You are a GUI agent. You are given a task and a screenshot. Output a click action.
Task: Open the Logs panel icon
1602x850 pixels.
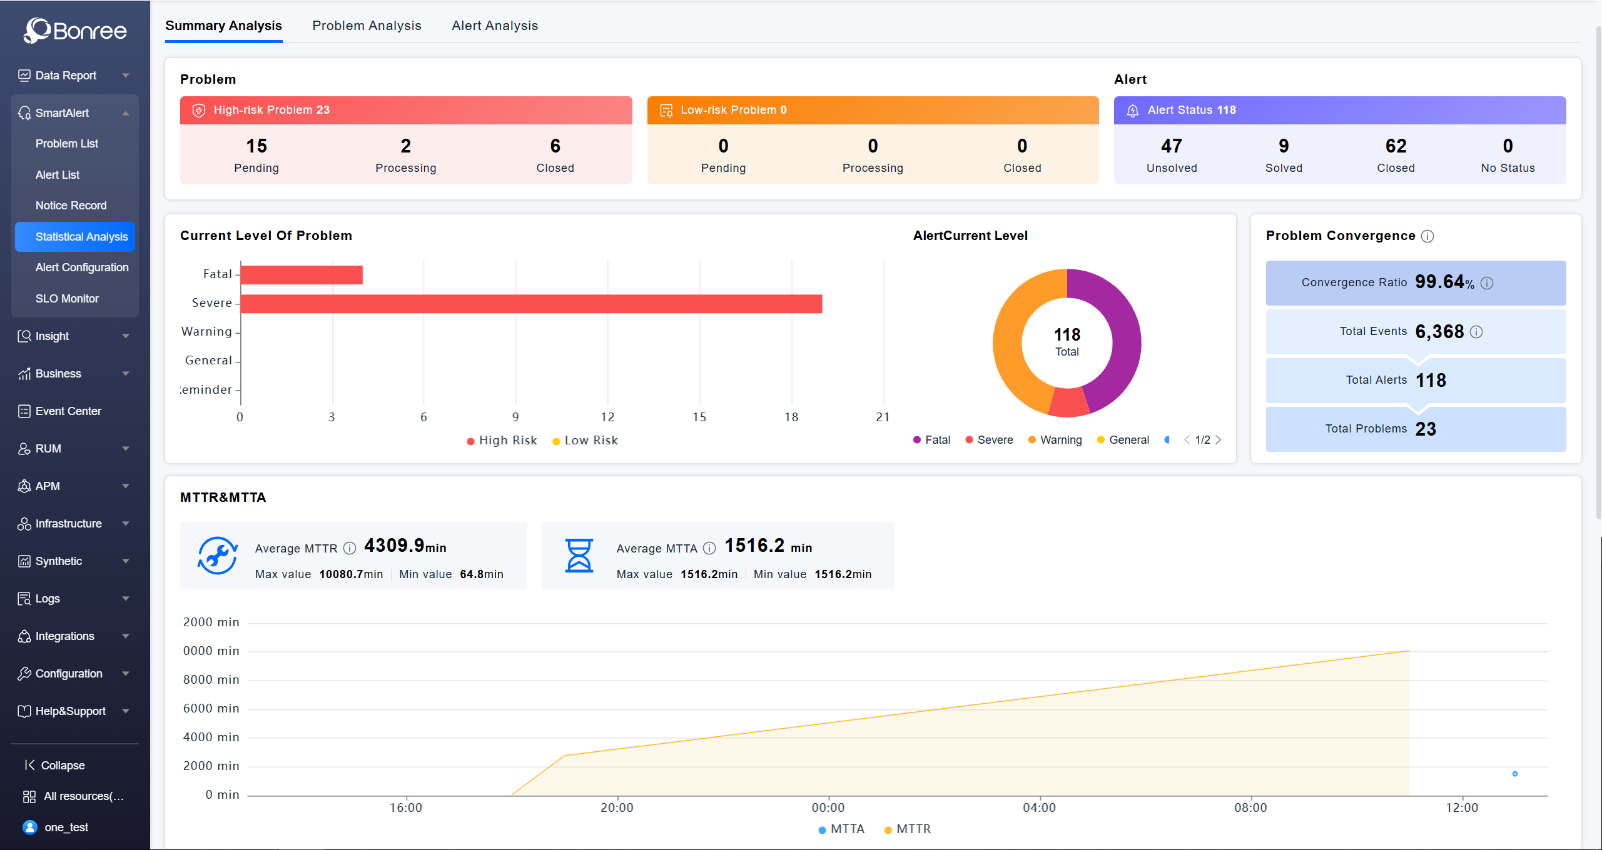coord(24,598)
